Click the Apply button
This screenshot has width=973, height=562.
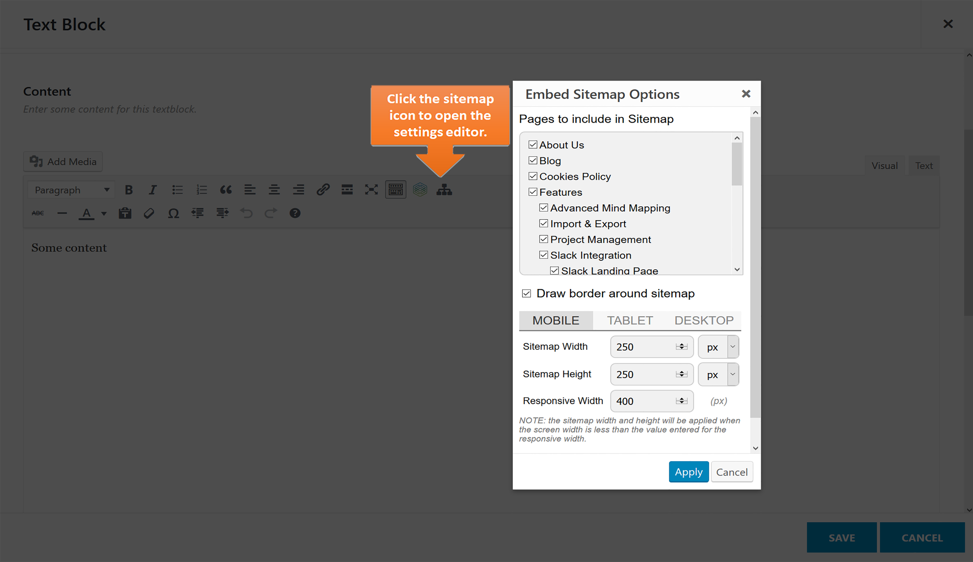pos(688,472)
